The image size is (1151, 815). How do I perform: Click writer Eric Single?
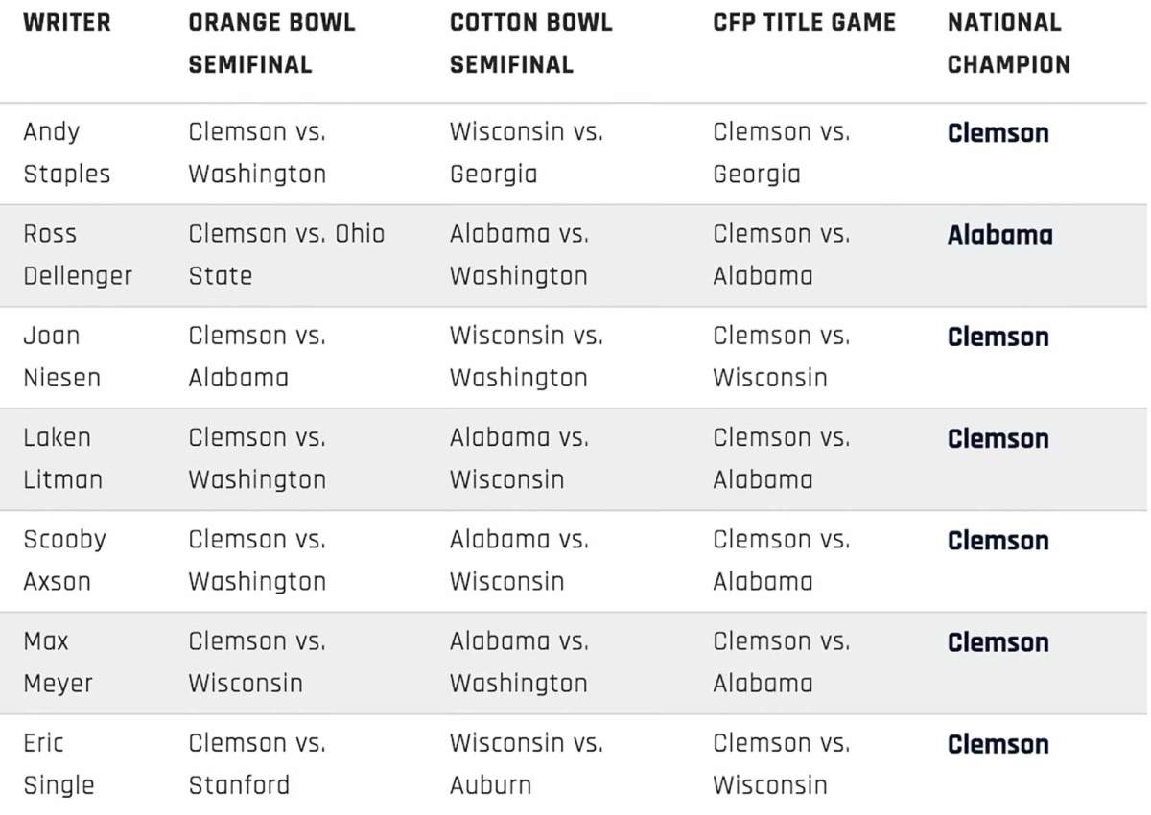(59, 763)
